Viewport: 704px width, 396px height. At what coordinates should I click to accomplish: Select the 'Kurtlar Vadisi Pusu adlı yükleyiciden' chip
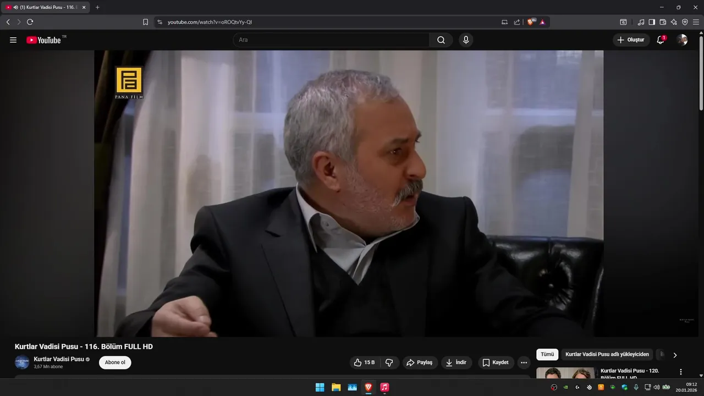tap(607, 355)
